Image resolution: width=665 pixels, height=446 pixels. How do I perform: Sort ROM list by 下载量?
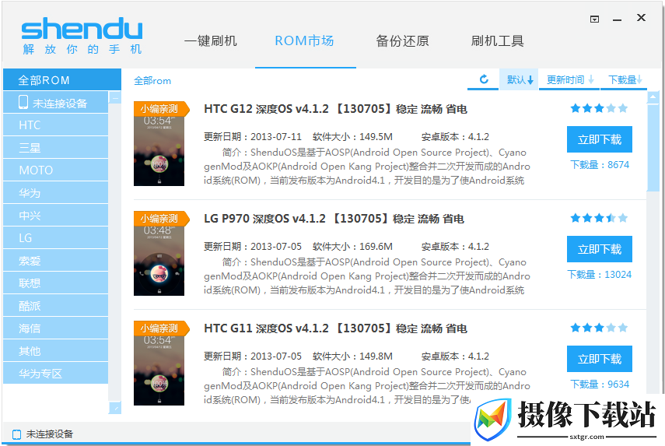point(624,79)
